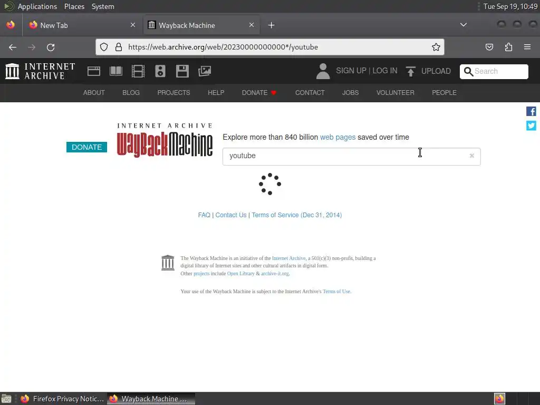This screenshot has width=540, height=405.
Task: Open the Audio speaker icon
Action: click(160, 71)
